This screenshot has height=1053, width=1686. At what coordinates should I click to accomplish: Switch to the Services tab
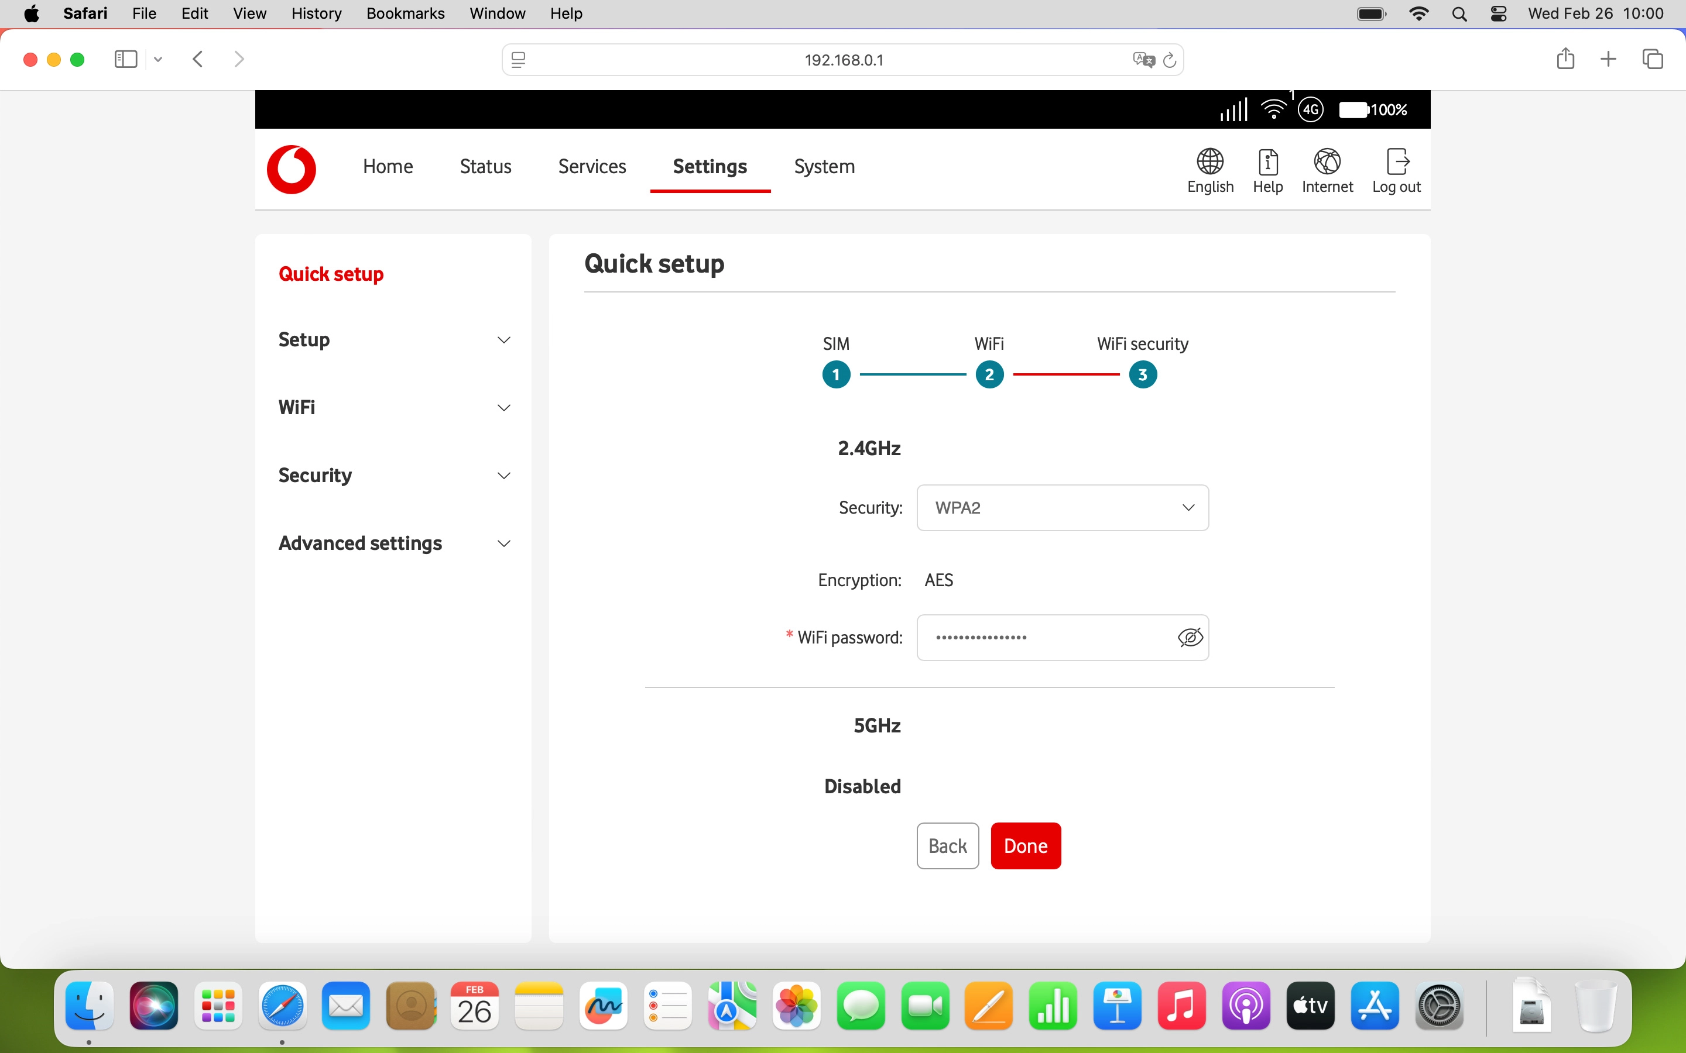(x=591, y=167)
